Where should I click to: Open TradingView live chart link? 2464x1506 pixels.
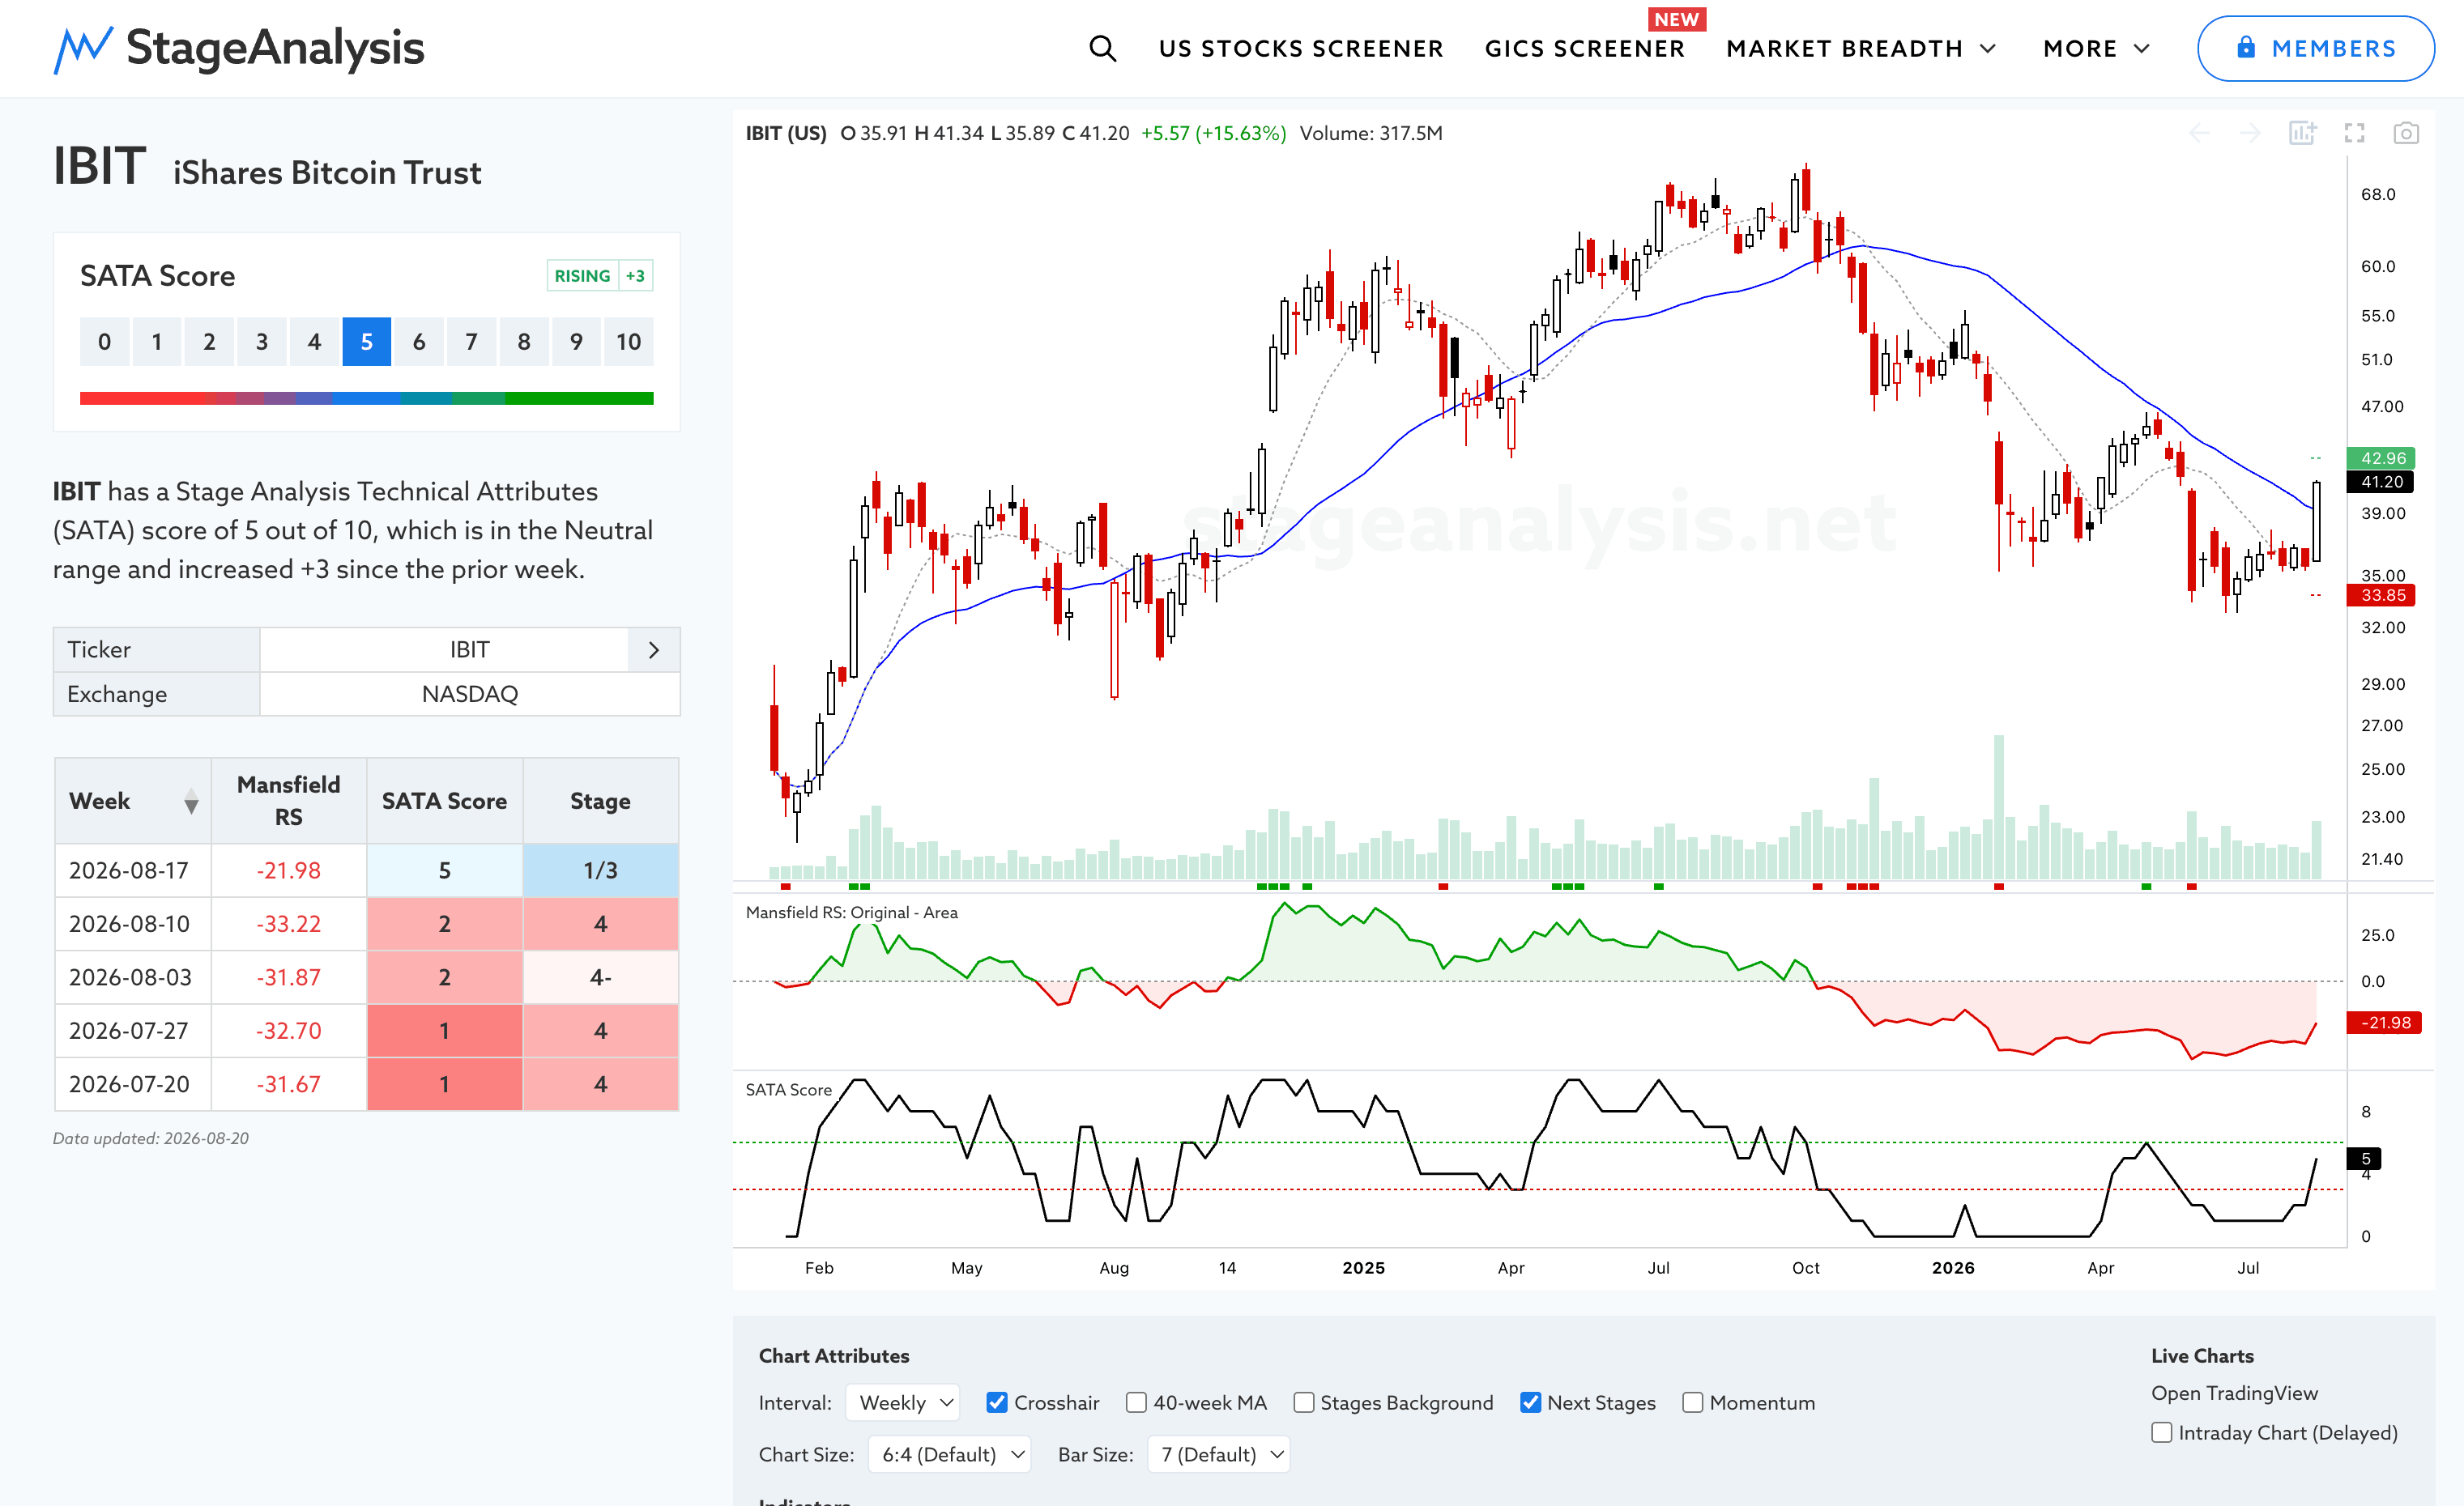point(2234,1393)
